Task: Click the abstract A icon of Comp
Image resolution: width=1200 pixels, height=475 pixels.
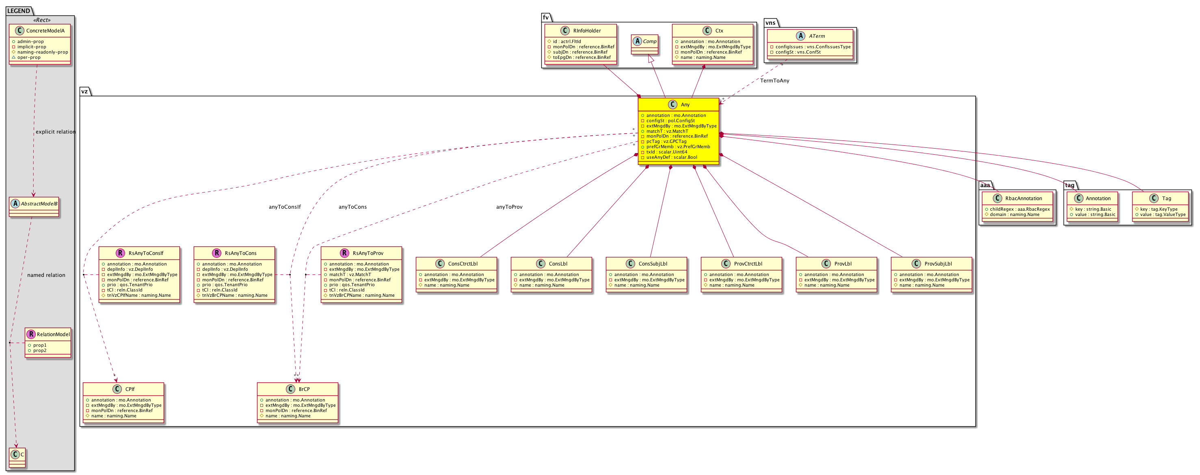Action: 638,41
